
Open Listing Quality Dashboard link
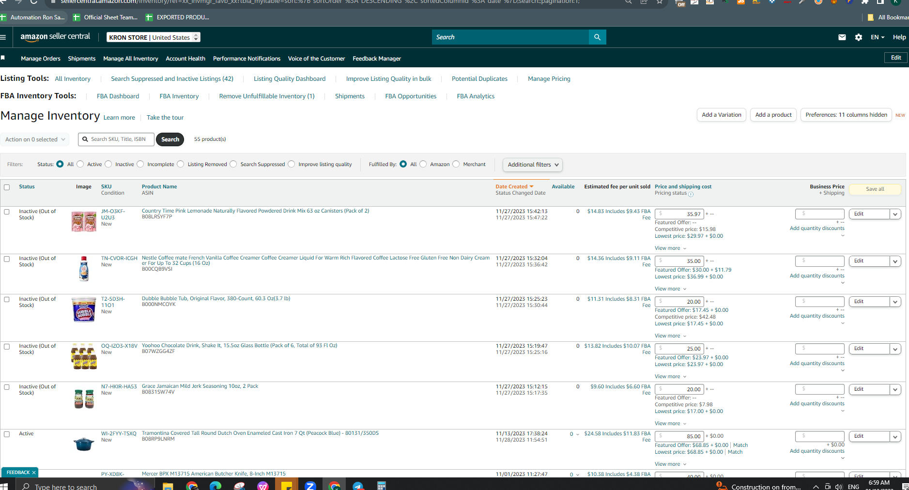pyautogui.click(x=290, y=78)
